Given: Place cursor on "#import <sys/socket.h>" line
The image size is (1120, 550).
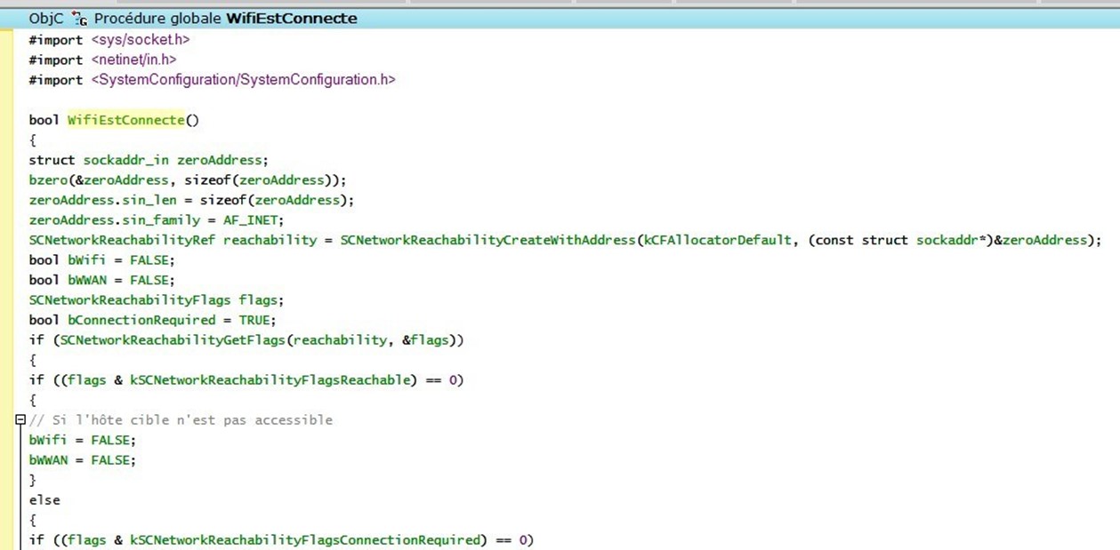Looking at the screenshot, I should click(x=109, y=40).
